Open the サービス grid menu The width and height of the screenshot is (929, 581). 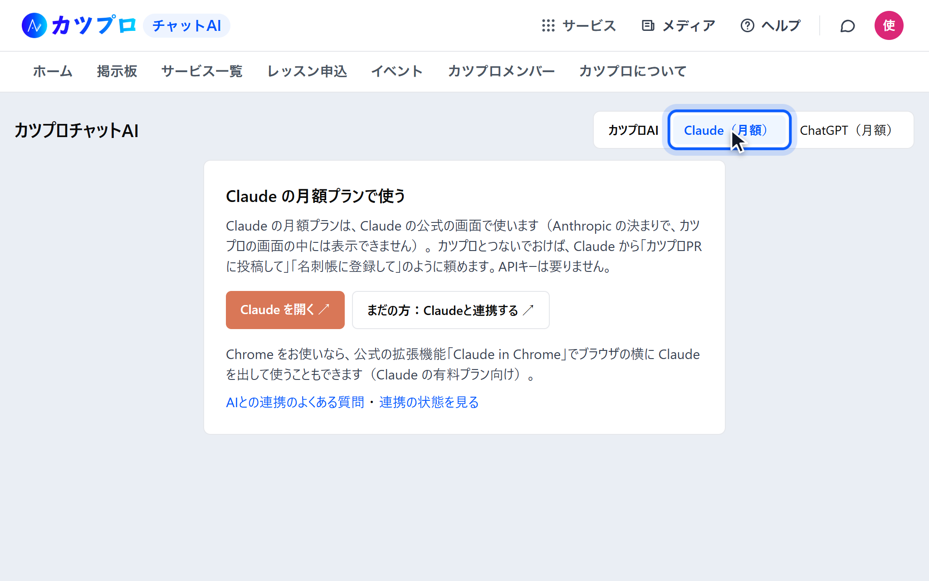click(579, 25)
